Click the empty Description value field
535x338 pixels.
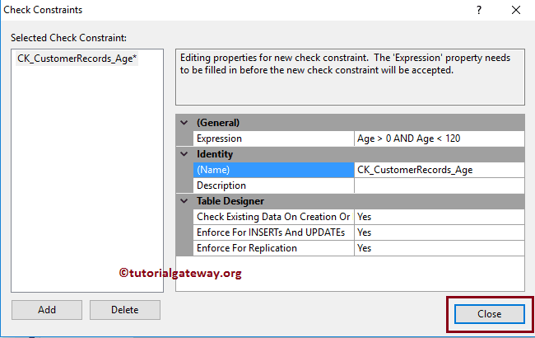(438, 185)
